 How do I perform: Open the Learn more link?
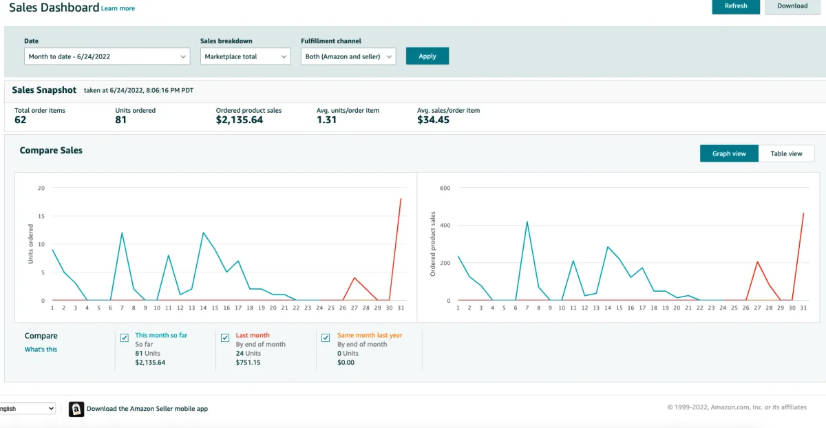(x=118, y=8)
